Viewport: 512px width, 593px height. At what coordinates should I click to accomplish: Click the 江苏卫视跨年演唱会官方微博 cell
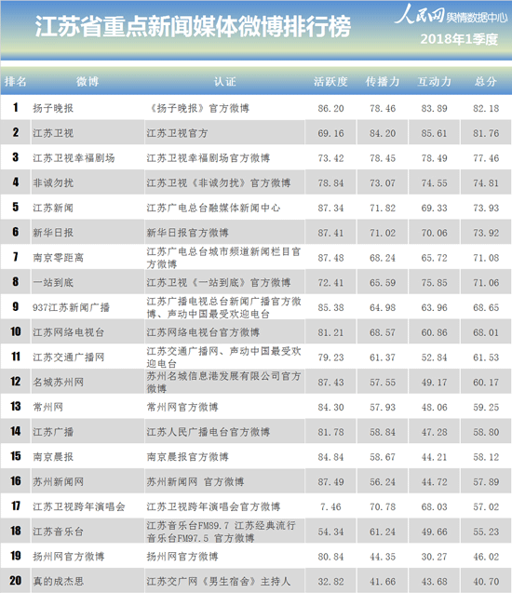(x=224, y=506)
